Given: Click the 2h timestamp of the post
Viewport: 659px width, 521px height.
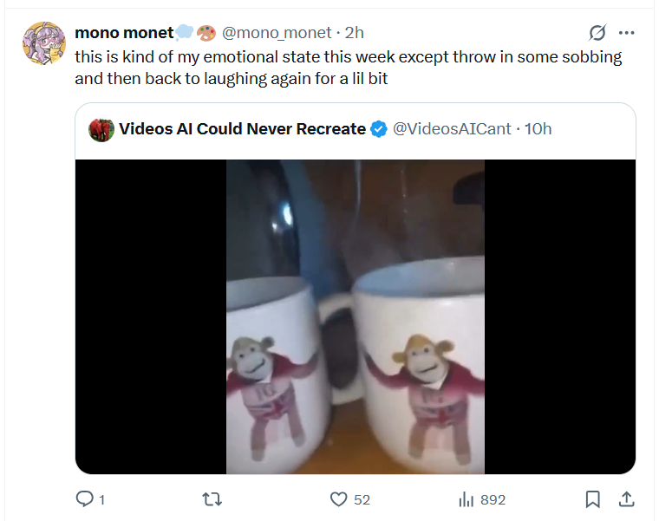Looking at the screenshot, I should 355,33.
